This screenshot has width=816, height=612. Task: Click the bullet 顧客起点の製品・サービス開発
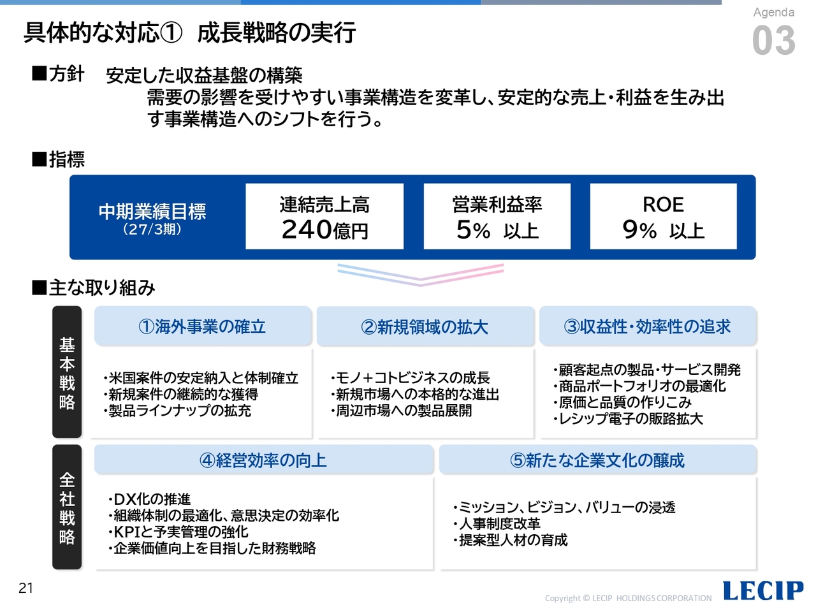click(647, 370)
